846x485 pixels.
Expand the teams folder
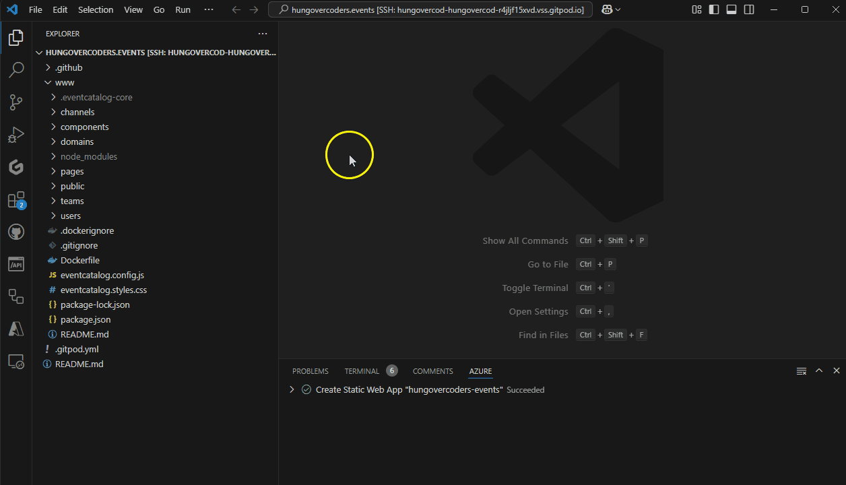[53, 201]
